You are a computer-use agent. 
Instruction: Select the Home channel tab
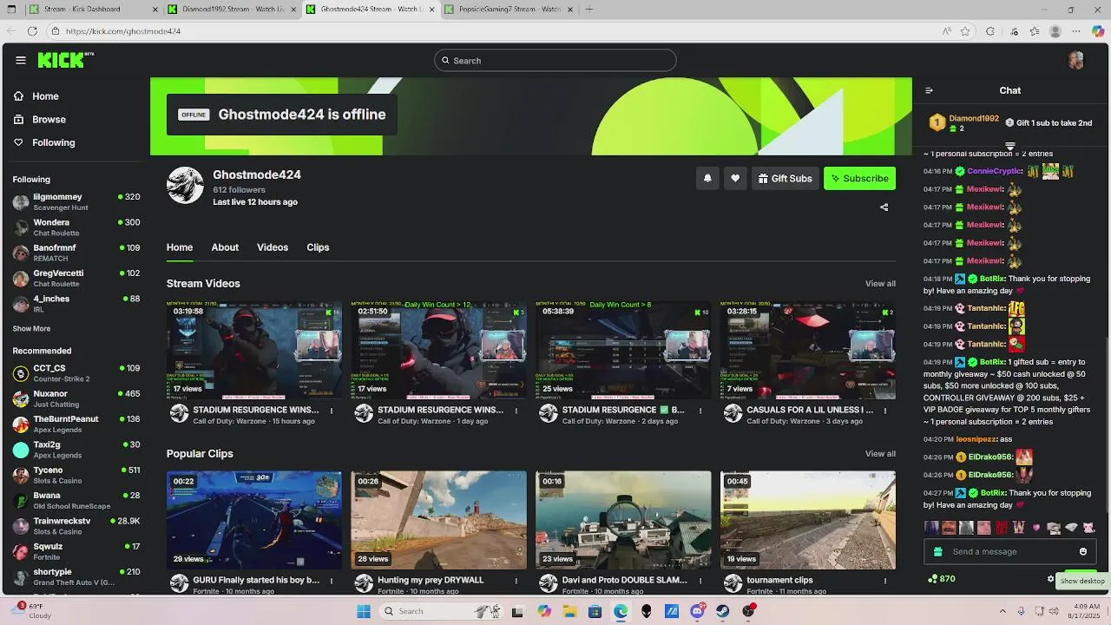click(x=180, y=247)
